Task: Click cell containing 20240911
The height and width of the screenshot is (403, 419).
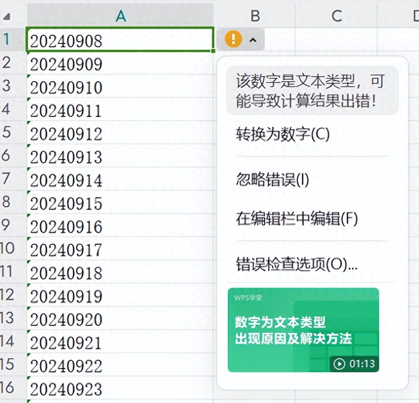Action: coord(120,109)
